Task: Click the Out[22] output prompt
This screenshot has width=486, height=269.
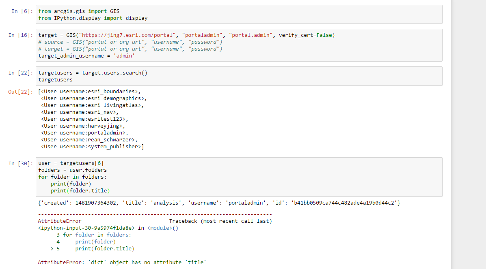Action: click(x=20, y=92)
